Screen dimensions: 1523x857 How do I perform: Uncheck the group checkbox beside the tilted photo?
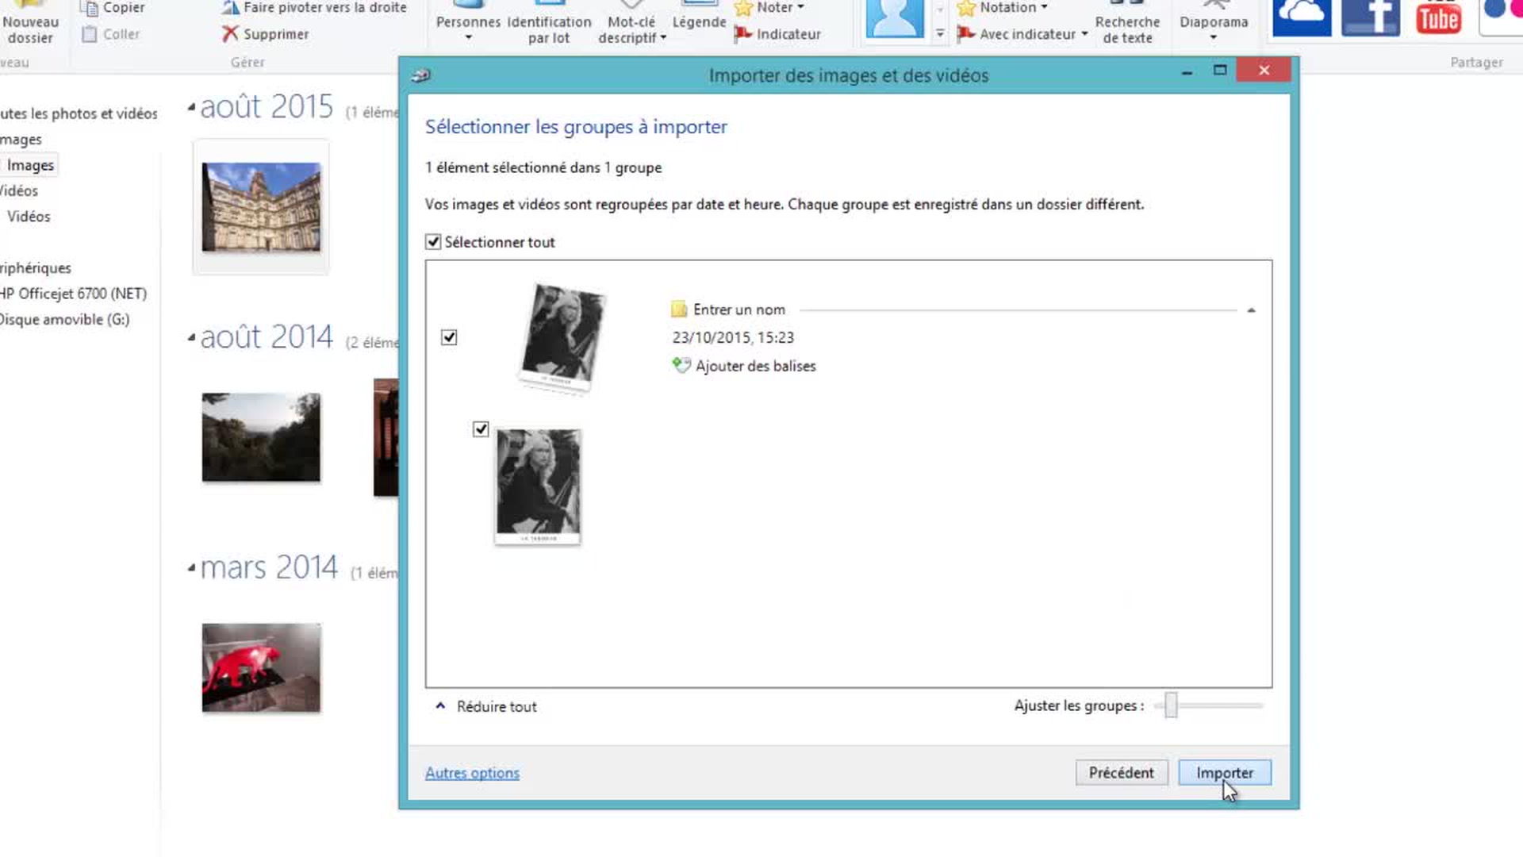point(449,337)
